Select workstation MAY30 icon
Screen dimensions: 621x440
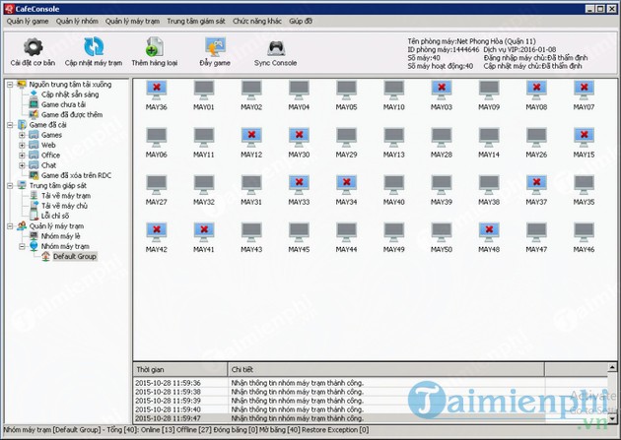[299, 138]
